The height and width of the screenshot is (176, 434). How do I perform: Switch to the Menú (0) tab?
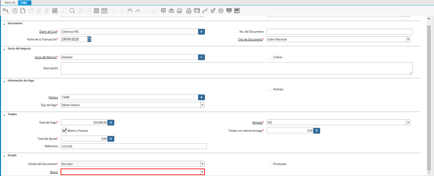[x=10, y=3]
